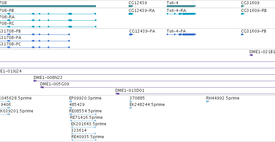Select the CG31609 gene arrow glyph

pyautogui.click(x=243, y=6)
